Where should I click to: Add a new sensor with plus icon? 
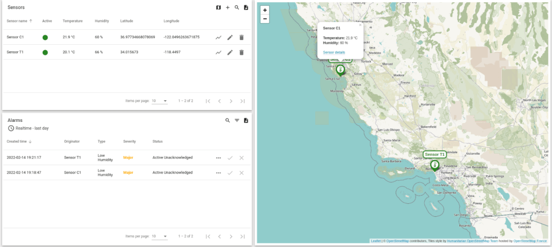pos(228,8)
